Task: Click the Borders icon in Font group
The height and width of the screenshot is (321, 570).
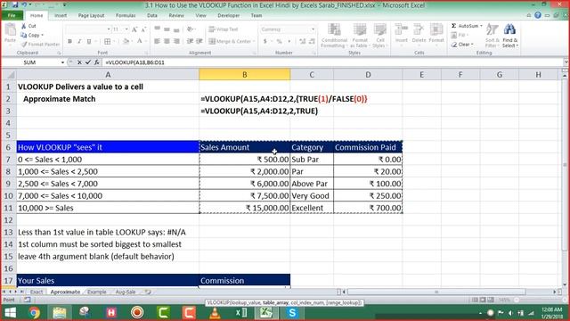Action: [x=107, y=42]
